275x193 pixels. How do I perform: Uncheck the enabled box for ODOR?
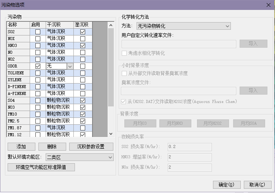38,66
